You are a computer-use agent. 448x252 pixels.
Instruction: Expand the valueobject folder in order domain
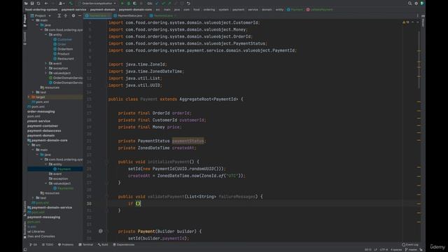pyautogui.click(x=45, y=73)
